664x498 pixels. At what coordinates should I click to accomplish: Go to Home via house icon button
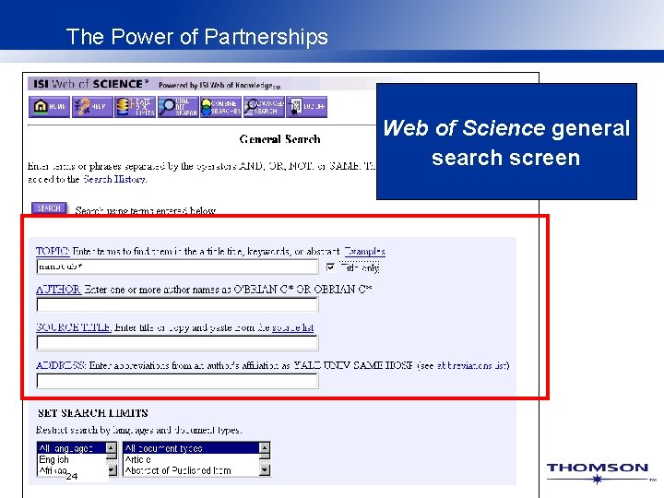tap(49, 107)
